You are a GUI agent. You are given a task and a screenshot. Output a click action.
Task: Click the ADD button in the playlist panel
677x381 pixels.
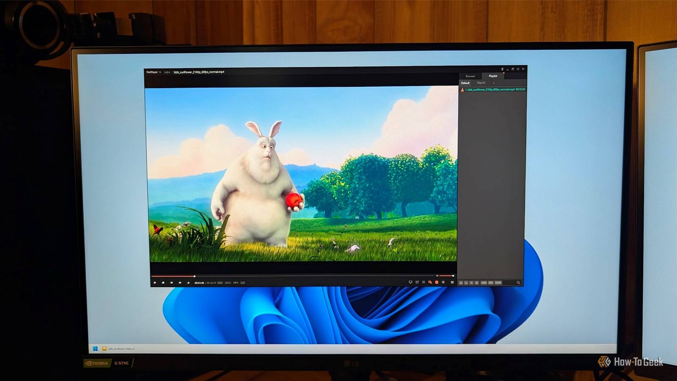click(x=484, y=283)
